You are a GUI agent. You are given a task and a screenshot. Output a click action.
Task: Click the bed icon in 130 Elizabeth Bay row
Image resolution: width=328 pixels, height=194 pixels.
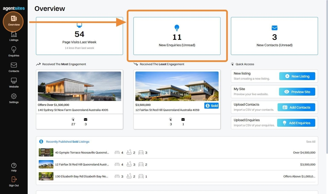tap(117, 176)
